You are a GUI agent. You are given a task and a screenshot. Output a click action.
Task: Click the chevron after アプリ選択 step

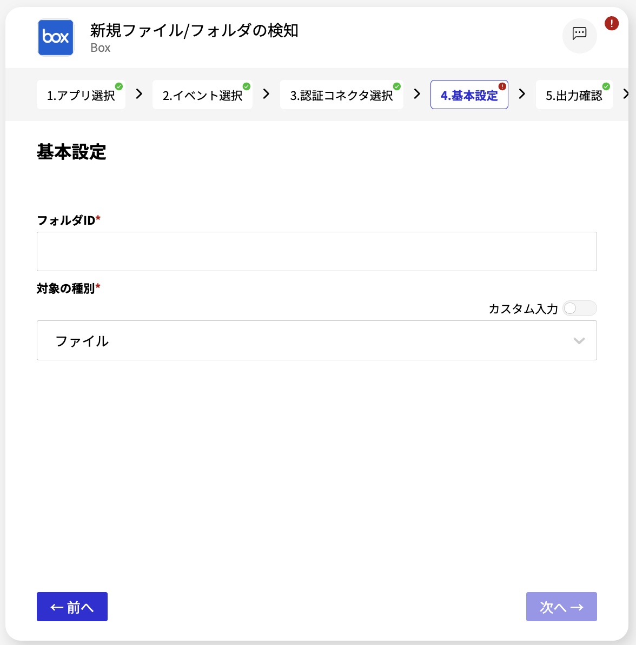(x=139, y=94)
